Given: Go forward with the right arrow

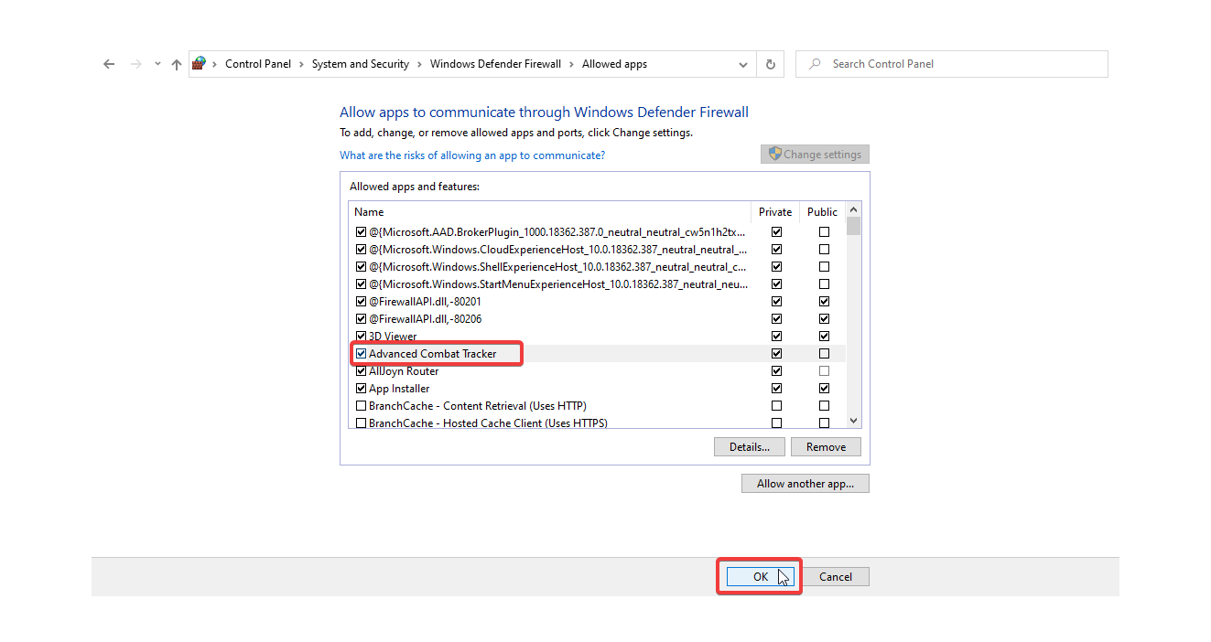Looking at the screenshot, I should click(136, 64).
